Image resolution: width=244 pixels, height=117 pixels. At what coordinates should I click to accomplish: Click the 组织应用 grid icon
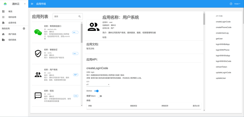[x=3, y=17]
